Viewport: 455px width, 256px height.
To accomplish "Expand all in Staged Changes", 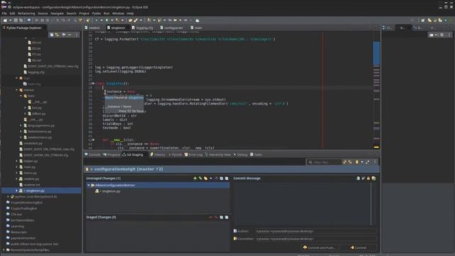I will 221,217.
